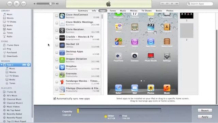The width and height of the screenshot is (218, 123).
Task: Adjust the volume slider knob
Action: click(50, 4)
